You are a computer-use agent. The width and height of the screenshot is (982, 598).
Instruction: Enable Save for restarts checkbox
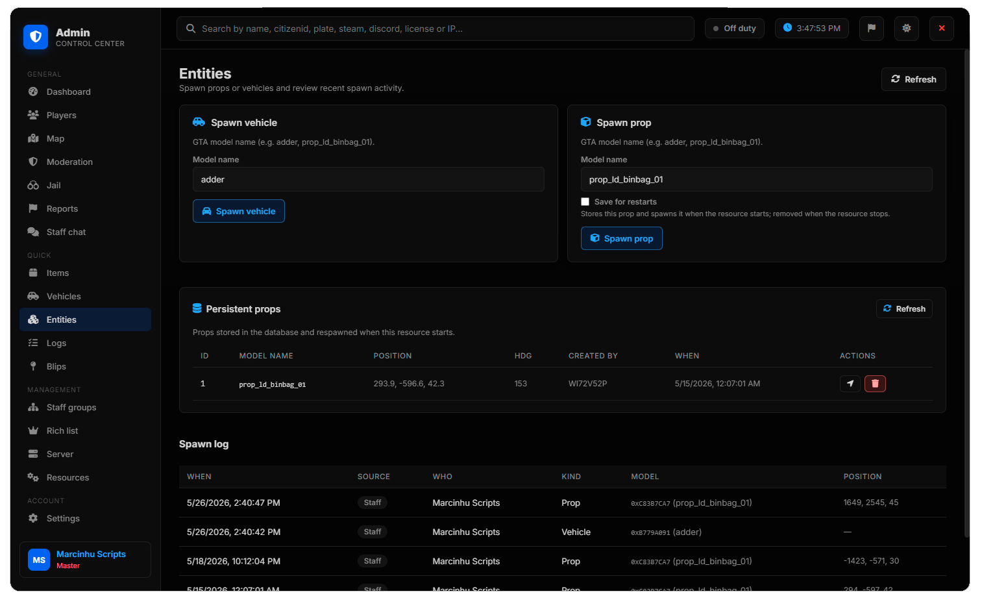click(585, 202)
